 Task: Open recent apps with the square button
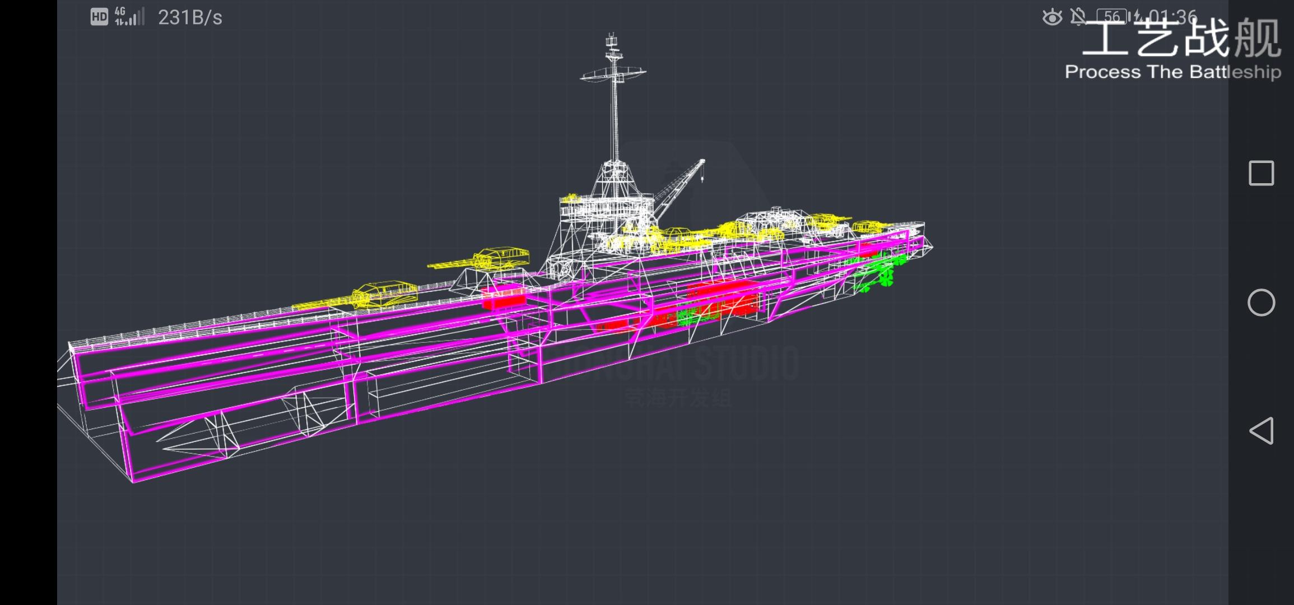tap(1261, 173)
